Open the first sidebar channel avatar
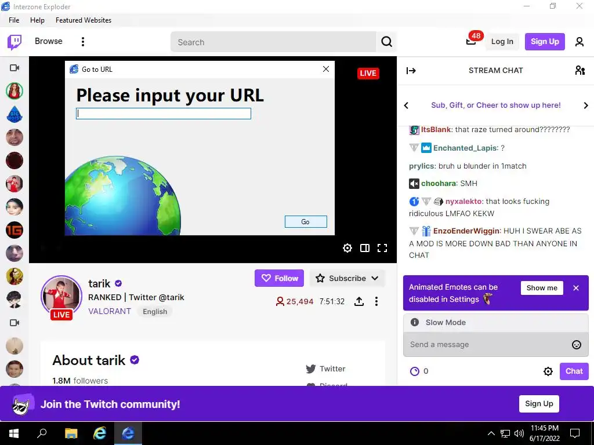This screenshot has width=594, height=445. tap(15, 91)
